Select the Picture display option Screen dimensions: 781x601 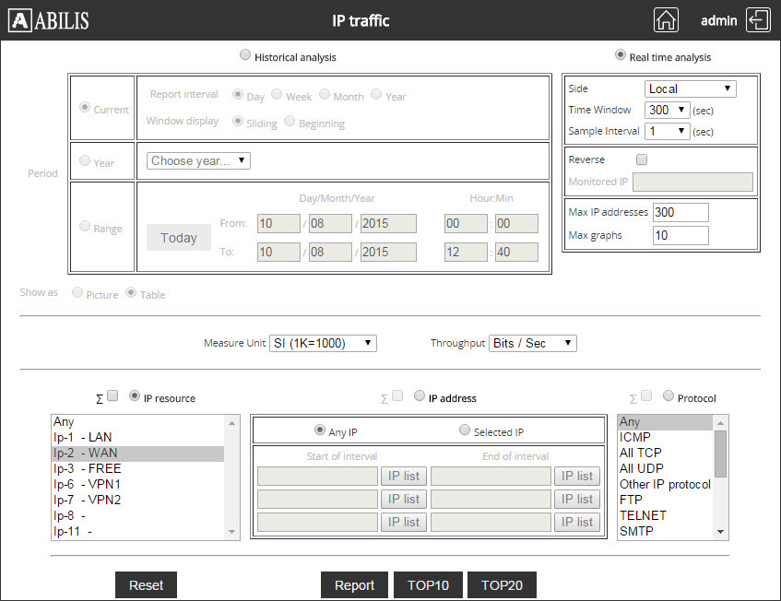[77, 292]
